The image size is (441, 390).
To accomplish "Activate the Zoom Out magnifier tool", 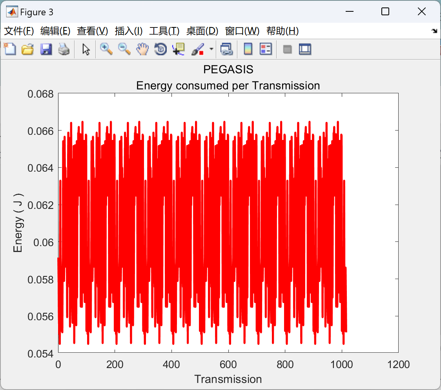I will click(x=124, y=49).
